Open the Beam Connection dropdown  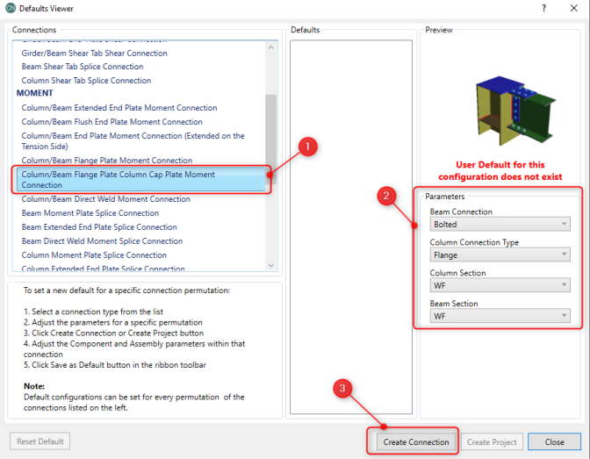(x=500, y=225)
